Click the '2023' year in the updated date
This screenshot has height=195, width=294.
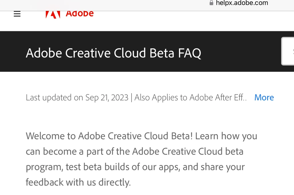tap(119, 98)
